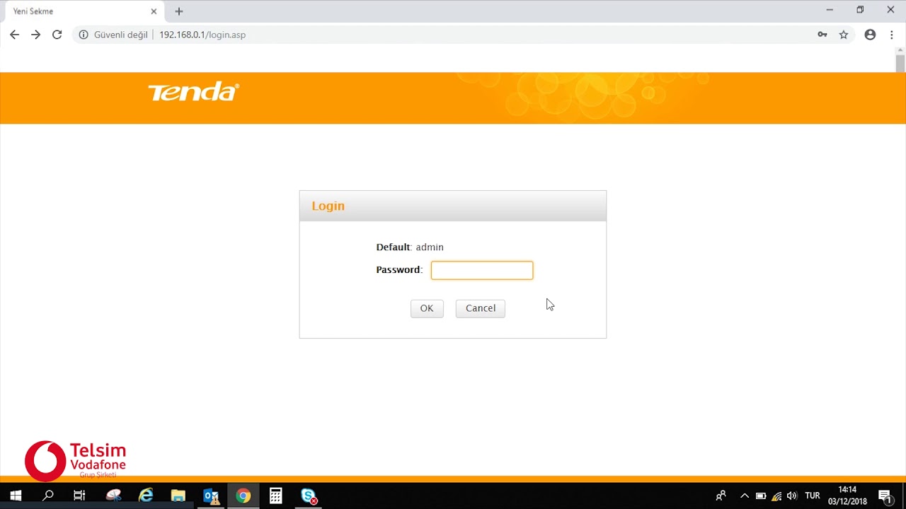
Task: Open the volume speaker icon
Action: coord(792,496)
